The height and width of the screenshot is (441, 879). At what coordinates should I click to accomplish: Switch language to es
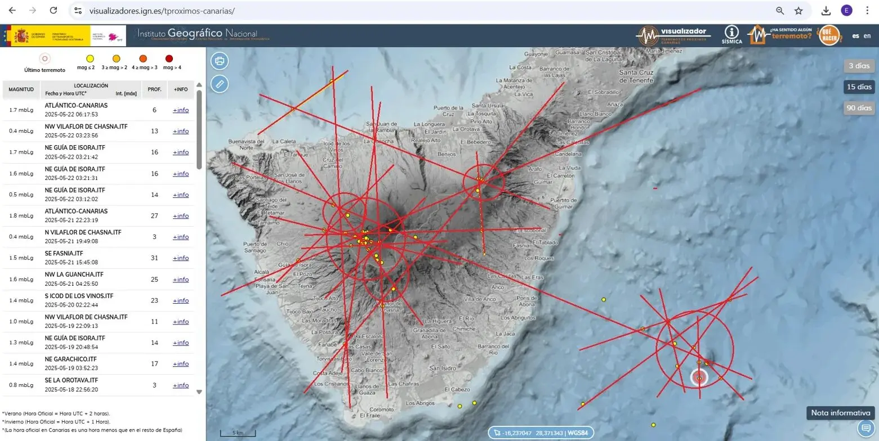tap(855, 35)
